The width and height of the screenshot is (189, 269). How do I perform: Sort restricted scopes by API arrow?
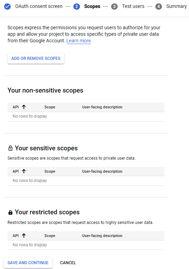[x=24, y=236]
